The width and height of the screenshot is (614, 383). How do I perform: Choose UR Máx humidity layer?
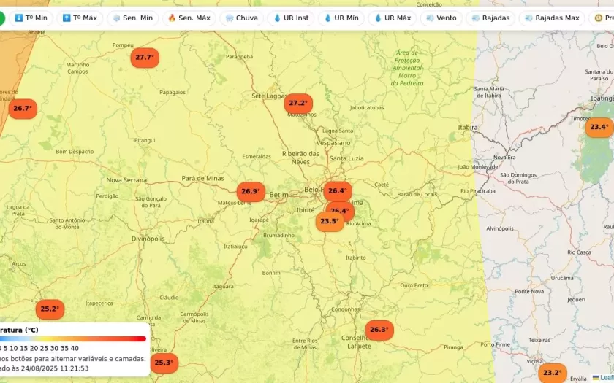tap(393, 18)
